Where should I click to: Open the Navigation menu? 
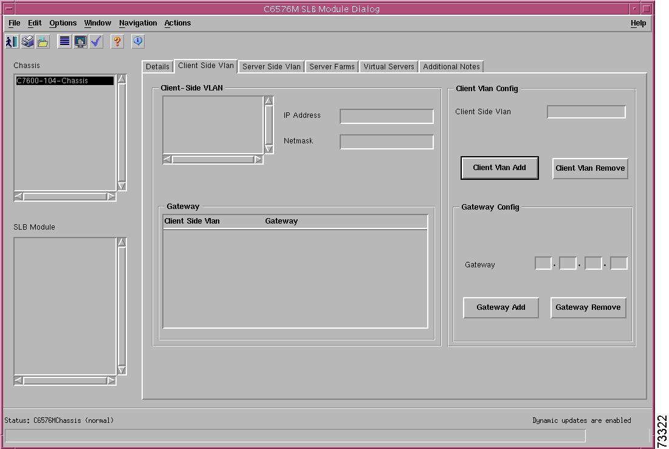point(138,23)
